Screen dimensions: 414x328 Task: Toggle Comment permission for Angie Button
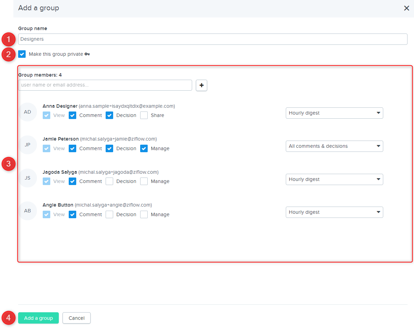click(72, 214)
